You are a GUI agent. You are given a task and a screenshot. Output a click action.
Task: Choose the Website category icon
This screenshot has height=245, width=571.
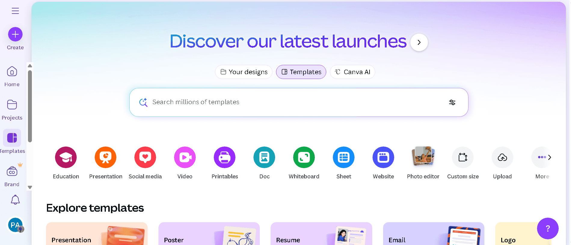tap(383, 157)
